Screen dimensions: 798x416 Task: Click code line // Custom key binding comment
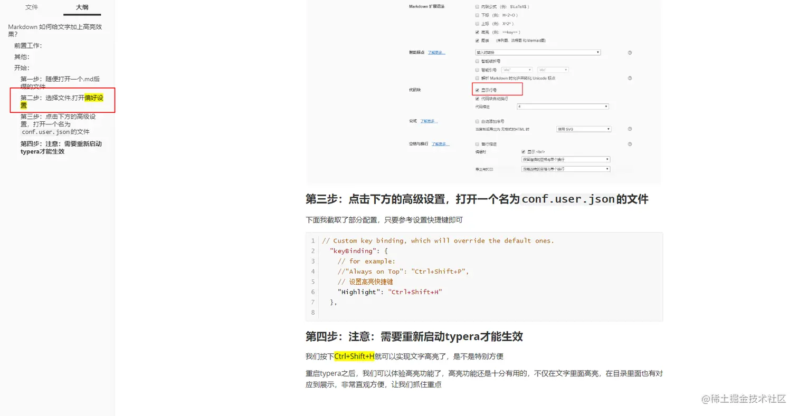pos(438,240)
